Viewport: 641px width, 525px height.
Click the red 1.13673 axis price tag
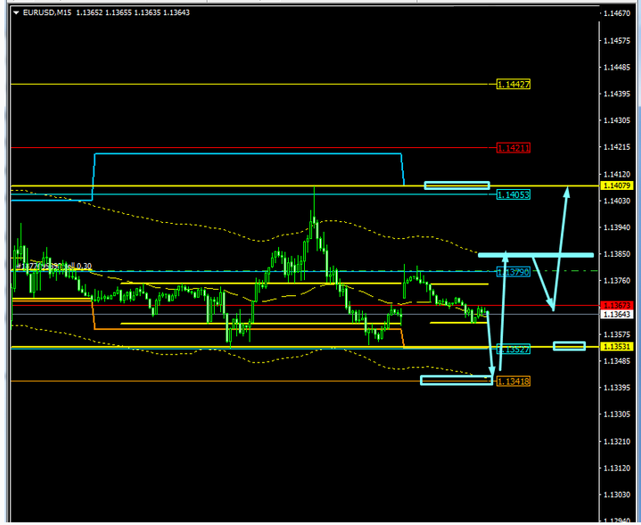pyautogui.click(x=617, y=305)
